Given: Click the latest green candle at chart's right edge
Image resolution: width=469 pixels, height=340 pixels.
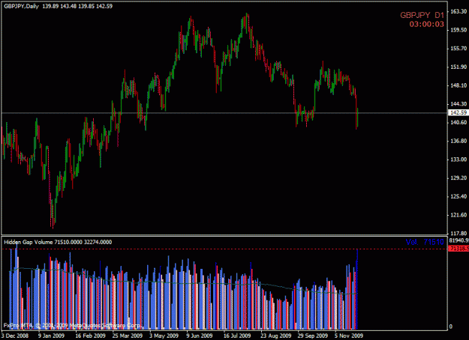Looking at the screenshot, I should pyautogui.click(x=358, y=118).
